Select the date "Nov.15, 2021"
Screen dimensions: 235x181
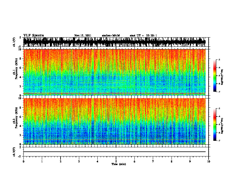(x=83, y=35)
